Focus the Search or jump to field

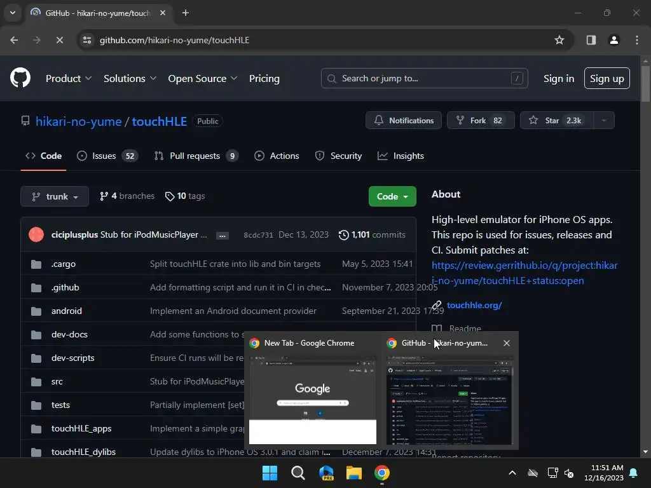tap(424, 78)
